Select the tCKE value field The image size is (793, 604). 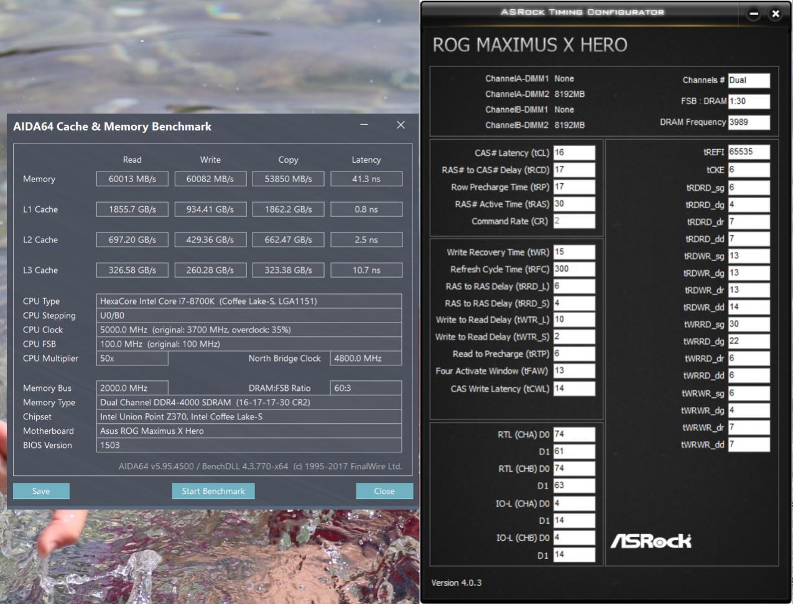point(749,170)
